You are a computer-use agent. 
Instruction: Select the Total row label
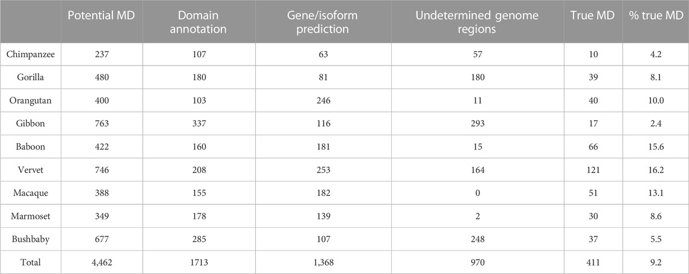17,263
